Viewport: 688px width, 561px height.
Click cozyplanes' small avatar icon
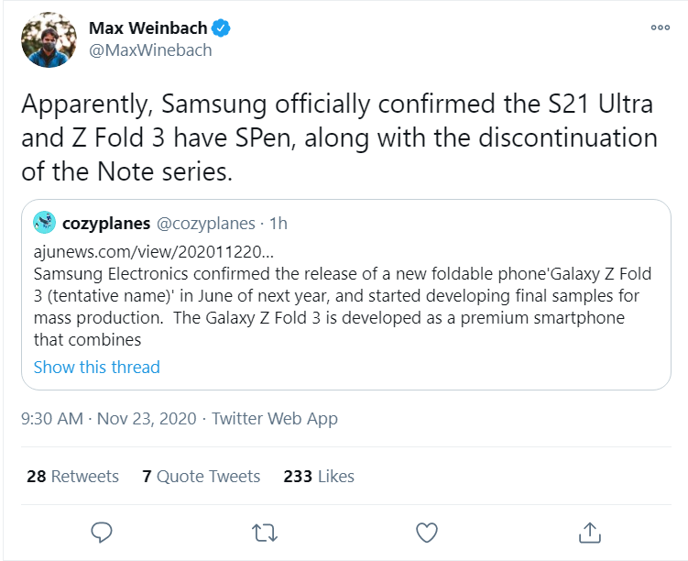tap(44, 223)
